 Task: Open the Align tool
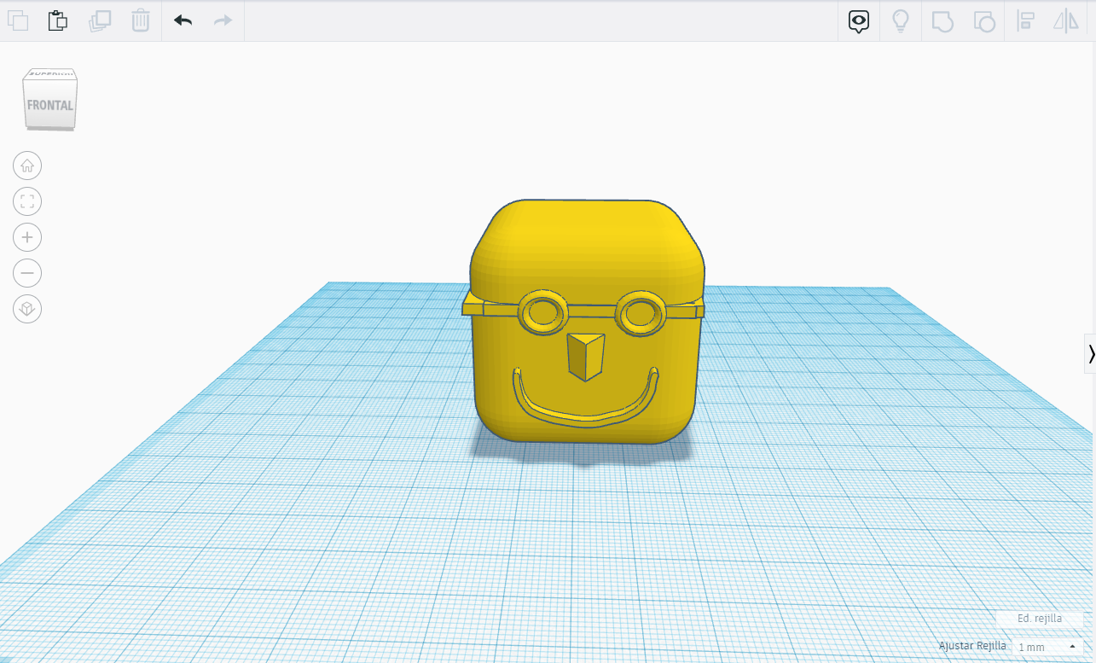[x=1026, y=21]
